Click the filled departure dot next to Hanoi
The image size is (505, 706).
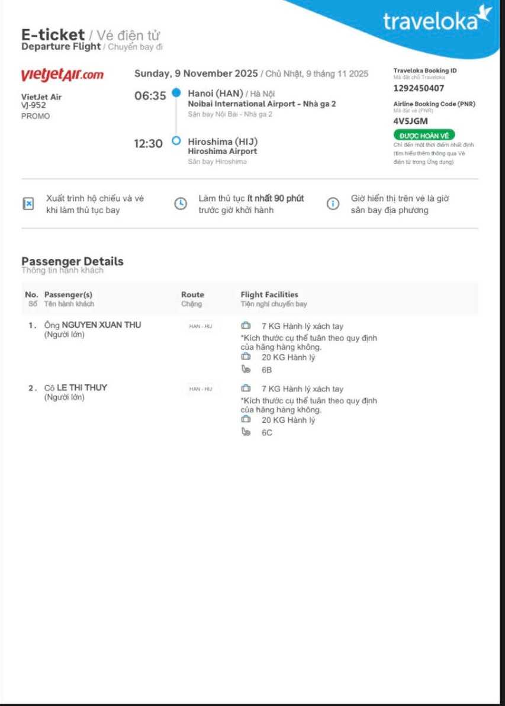click(x=176, y=93)
